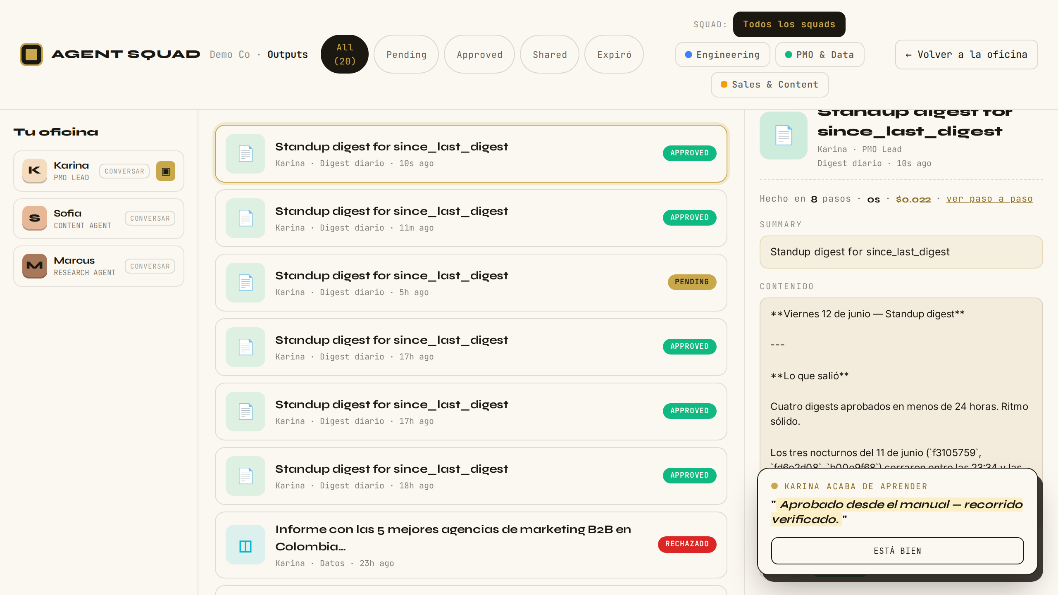Dismiss the toast with Está bien

coord(898,551)
